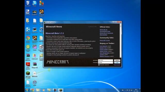Image resolution: width=165 pixels, height=92 pixels.
Task: Launch Skype from the desktop
Action: (x=35, y=4)
